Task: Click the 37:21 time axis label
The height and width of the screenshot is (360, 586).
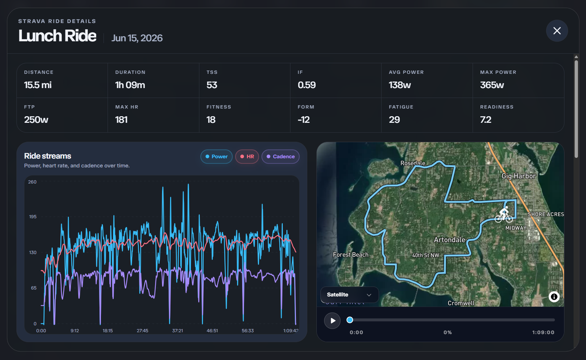Action: 177,331
